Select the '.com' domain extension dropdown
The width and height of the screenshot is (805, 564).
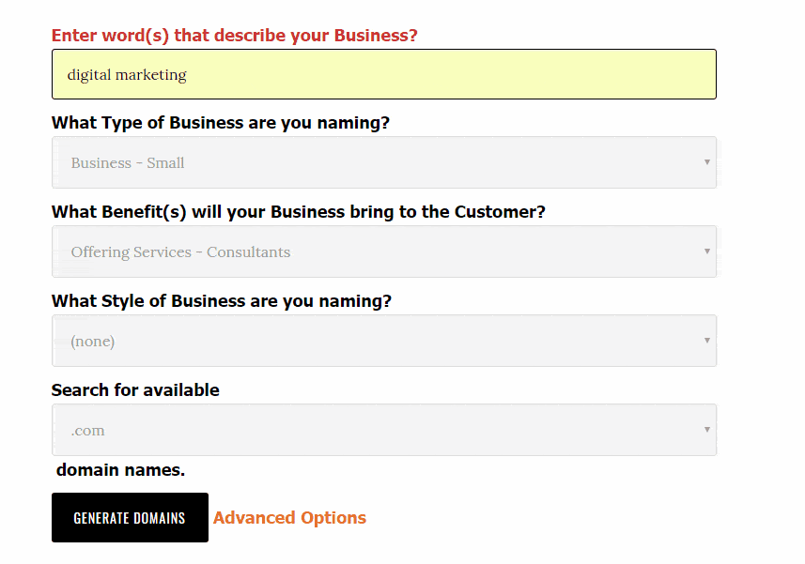coord(376,430)
